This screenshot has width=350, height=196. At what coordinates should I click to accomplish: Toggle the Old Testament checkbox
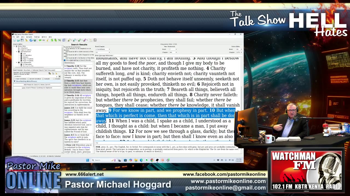click(x=19, y=52)
